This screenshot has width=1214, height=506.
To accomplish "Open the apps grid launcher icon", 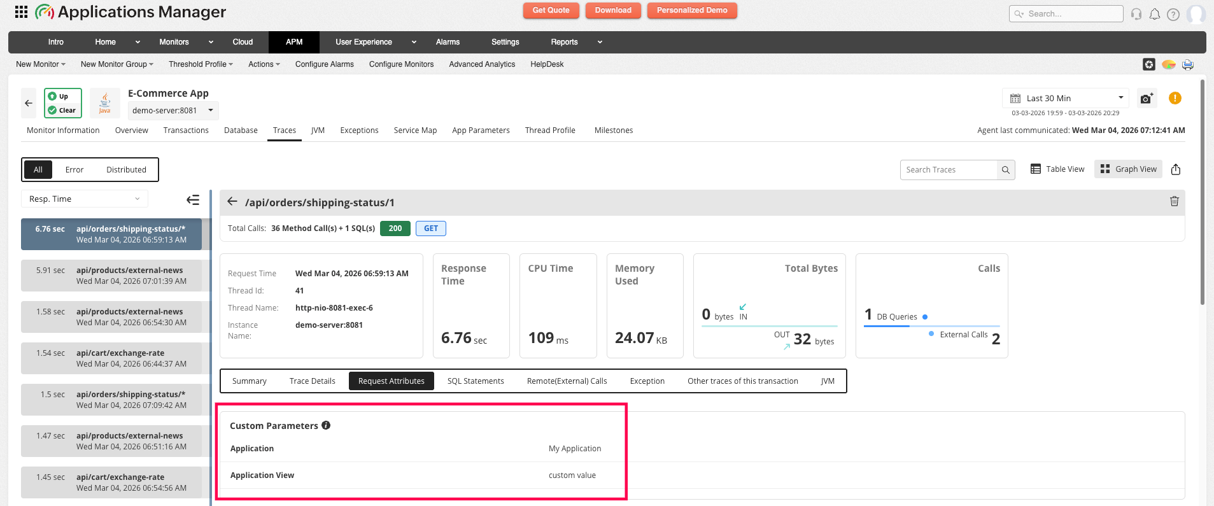I will click(21, 12).
